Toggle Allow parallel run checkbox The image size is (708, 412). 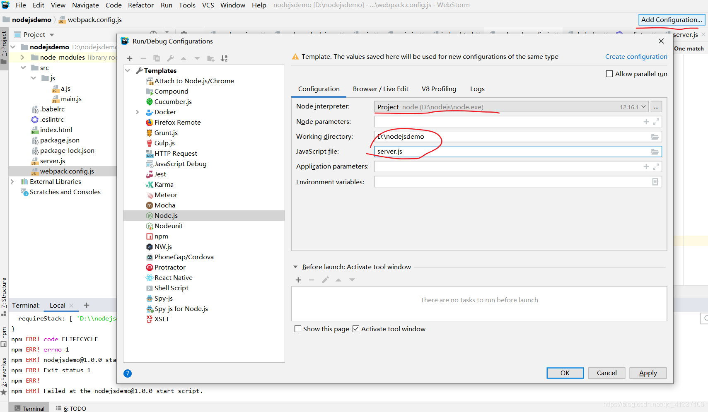[609, 74]
